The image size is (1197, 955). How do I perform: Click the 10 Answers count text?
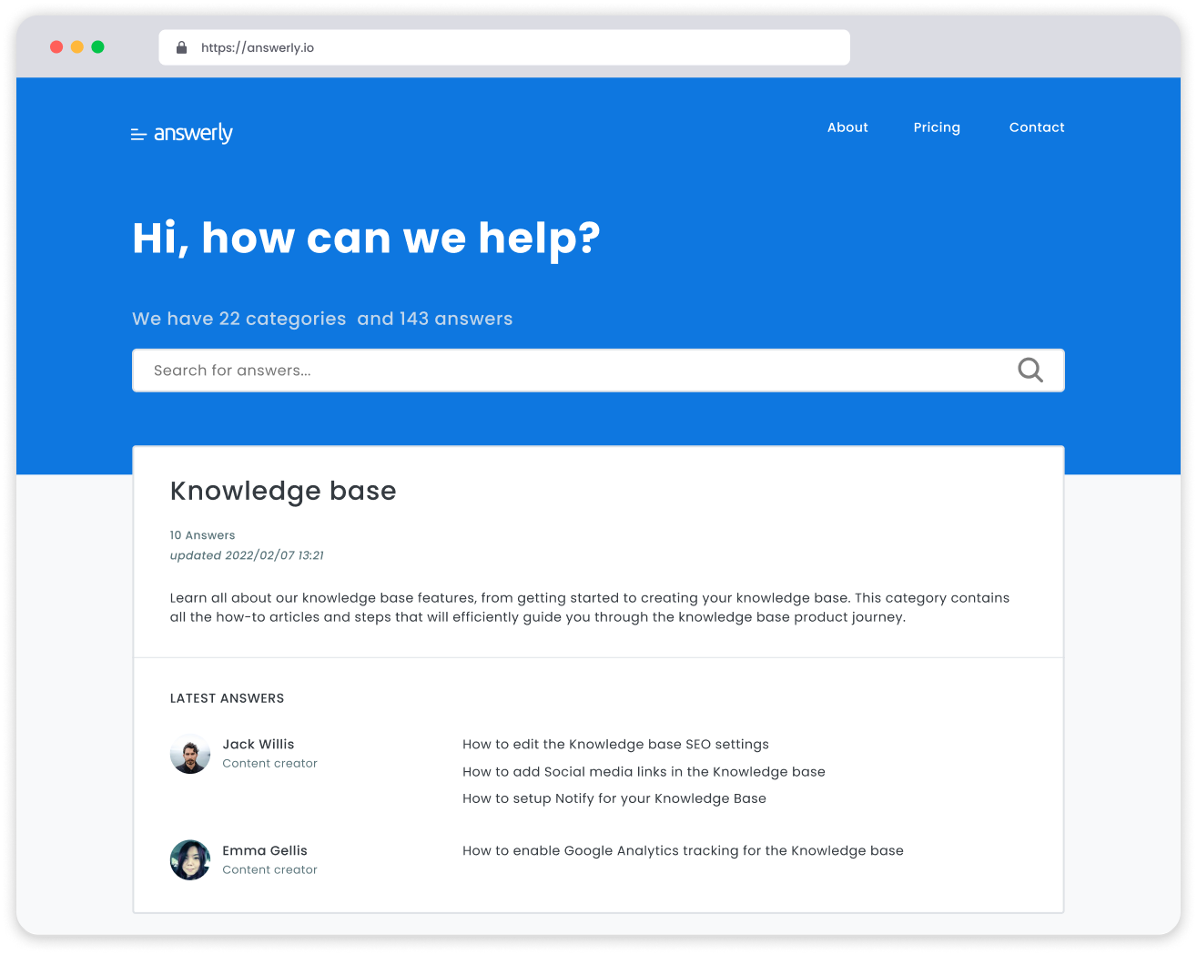click(x=202, y=535)
